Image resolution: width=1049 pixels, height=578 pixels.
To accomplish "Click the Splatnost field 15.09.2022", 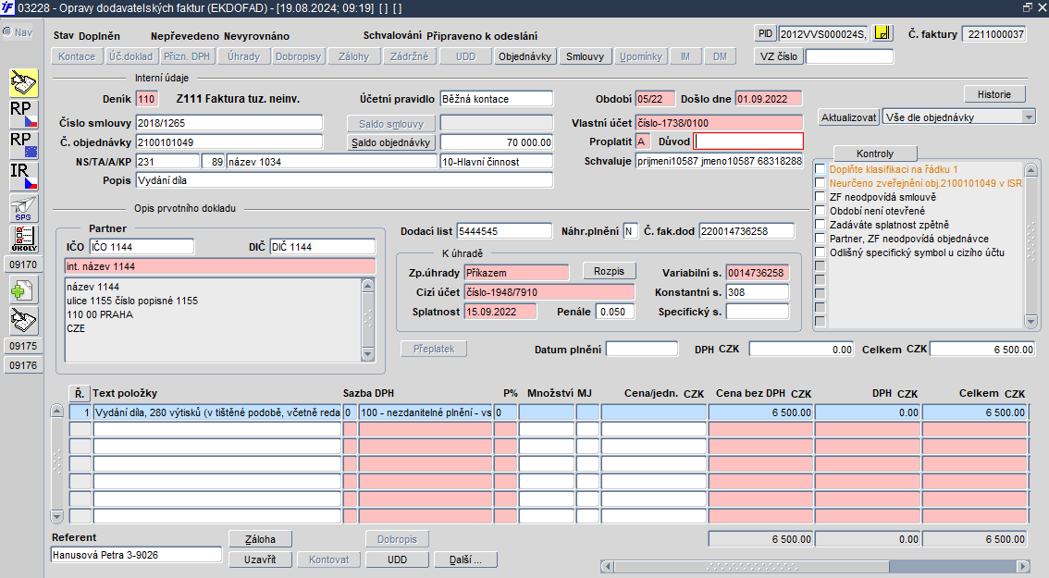I will [x=500, y=312].
